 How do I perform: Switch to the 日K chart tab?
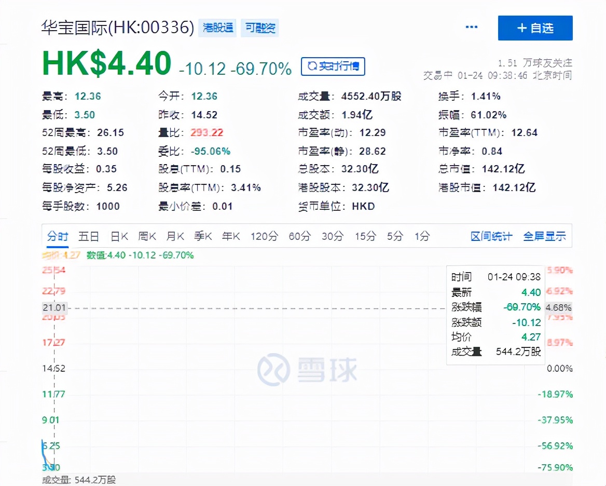point(119,236)
